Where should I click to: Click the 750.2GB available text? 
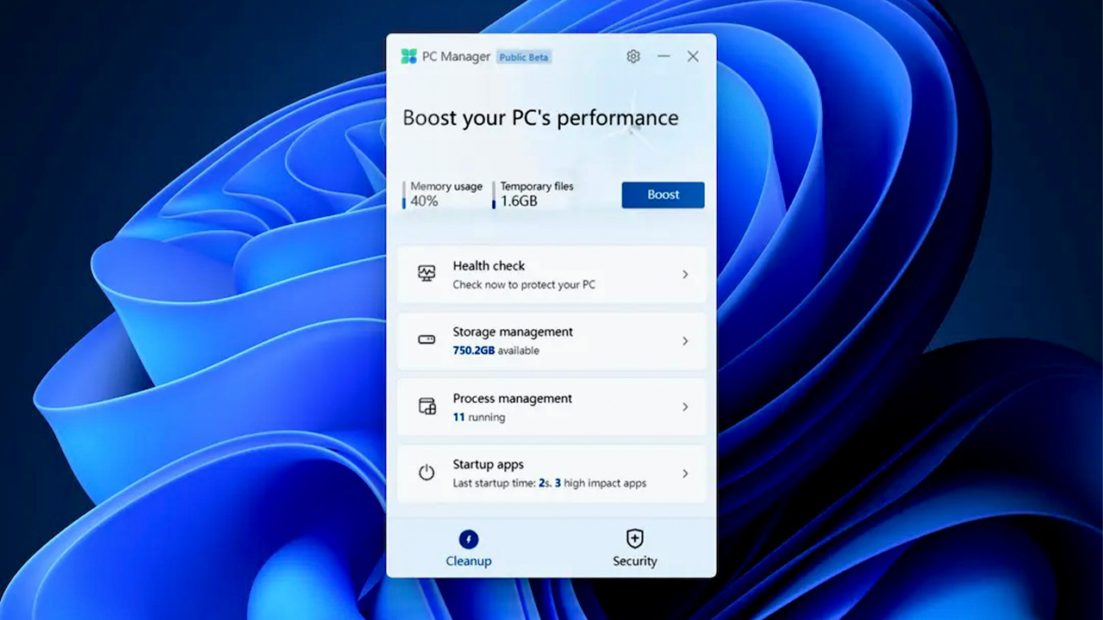[496, 350]
